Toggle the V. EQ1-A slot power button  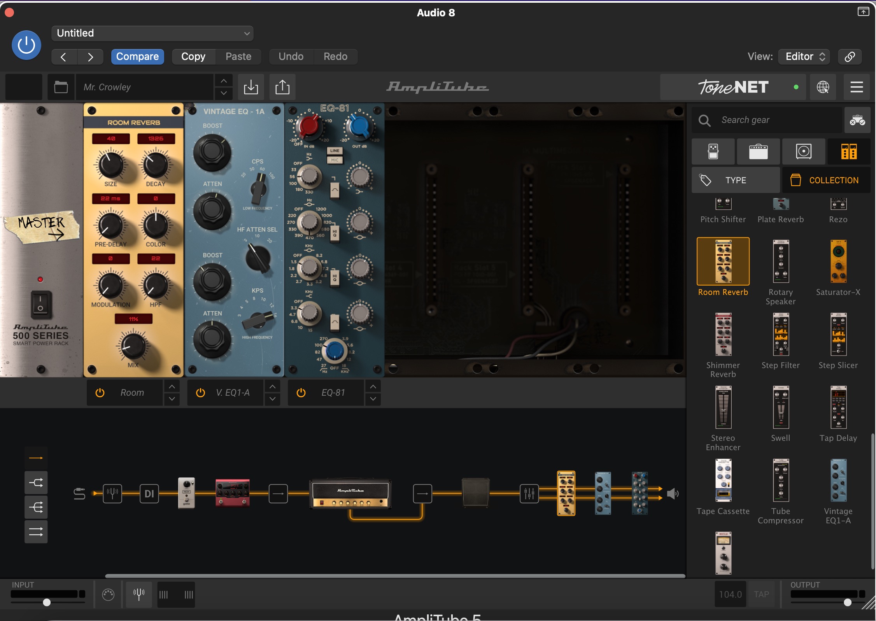pos(200,393)
